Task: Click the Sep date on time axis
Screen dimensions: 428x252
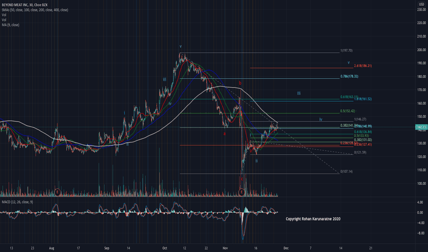Action: coord(107,248)
